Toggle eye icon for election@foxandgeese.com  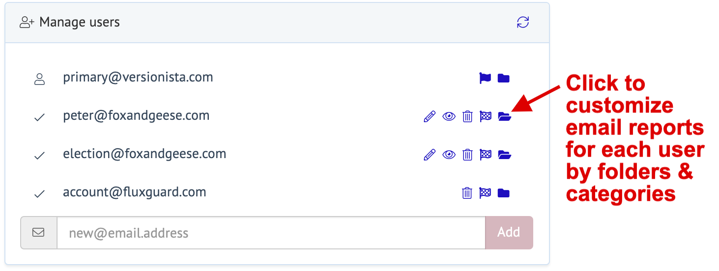tap(449, 155)
